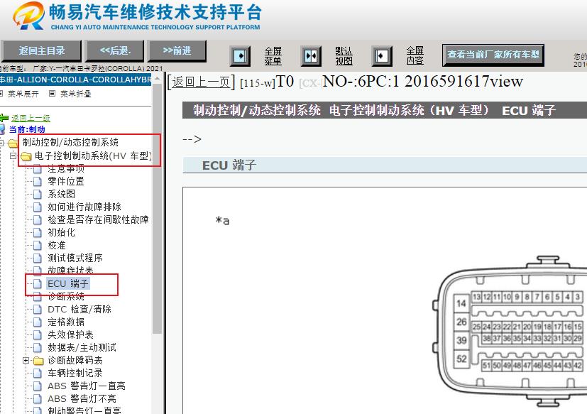The width and height of the screenshot is (587, 414).
Task: Click document icon beside 车辆控制记录
Action: (x=38, y=373)
